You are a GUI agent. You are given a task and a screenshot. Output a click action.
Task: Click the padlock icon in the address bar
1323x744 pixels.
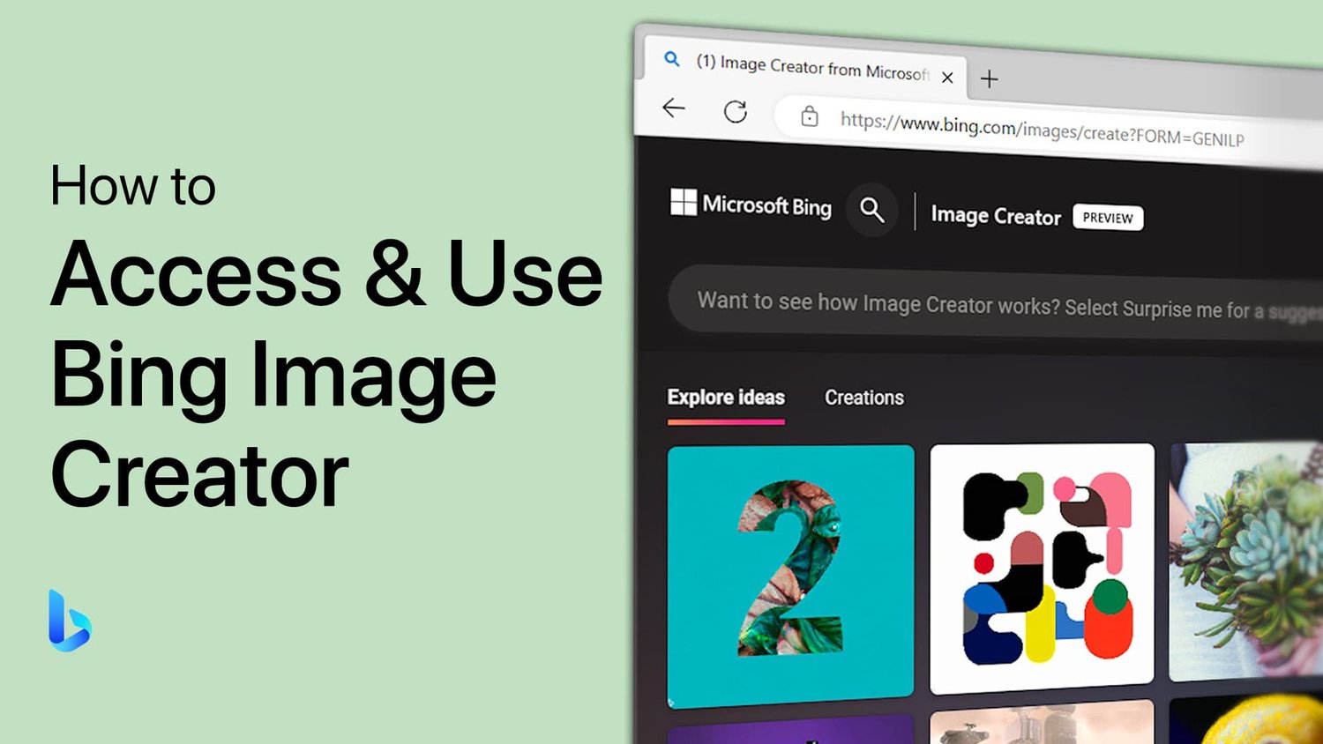811,117
